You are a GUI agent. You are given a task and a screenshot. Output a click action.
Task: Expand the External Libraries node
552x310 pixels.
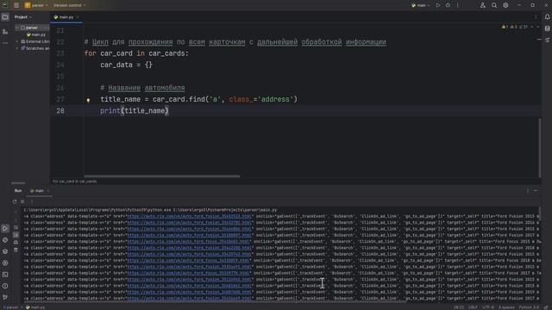(17, 41)
